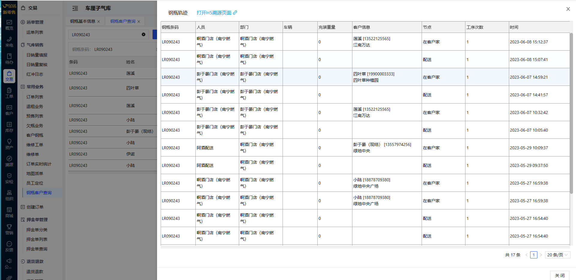The width and height of the screenshot is (576, 280).
Task: Click the 来电 incoming call sidebar icon
Action: tap(9, 42)
